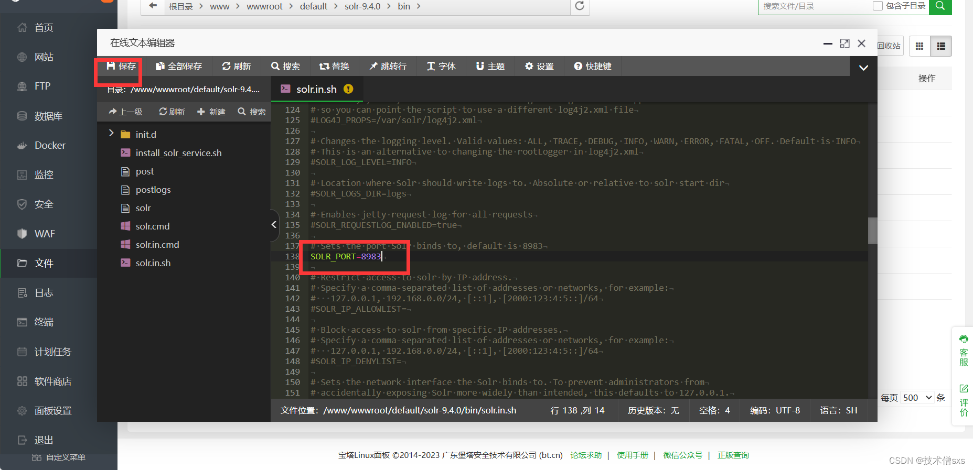
Task: Open editor Settings gear item
Action: point(539,66)
